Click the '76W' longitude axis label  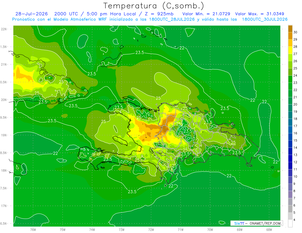click(33, 230)
